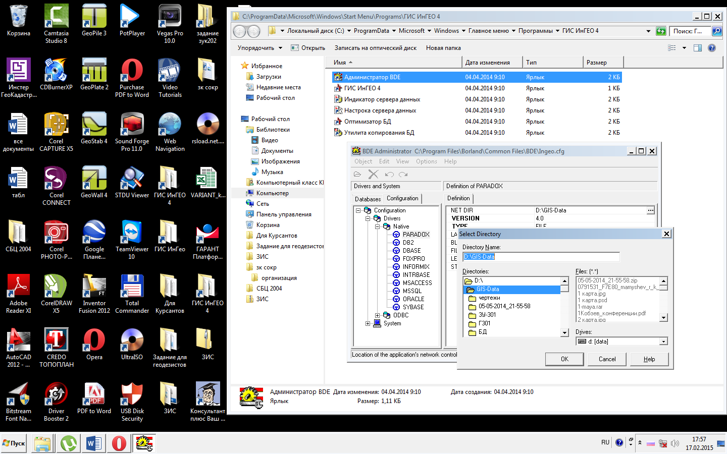Sort files by Дата изменения column
Image resolution: width=727 pixels, height=454 pixels.
[x=492, y=63]
